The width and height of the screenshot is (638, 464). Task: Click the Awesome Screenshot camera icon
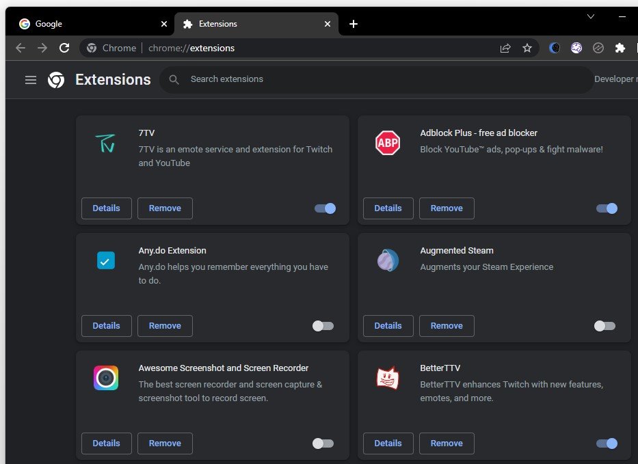[106, 378]
